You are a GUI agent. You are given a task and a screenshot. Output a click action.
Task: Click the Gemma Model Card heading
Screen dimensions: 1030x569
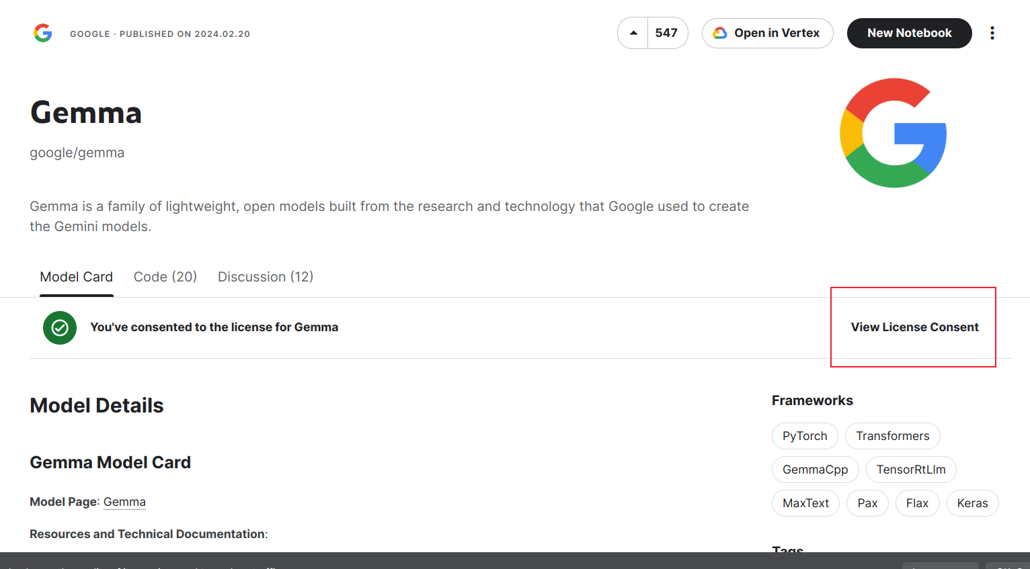(110, 462)
